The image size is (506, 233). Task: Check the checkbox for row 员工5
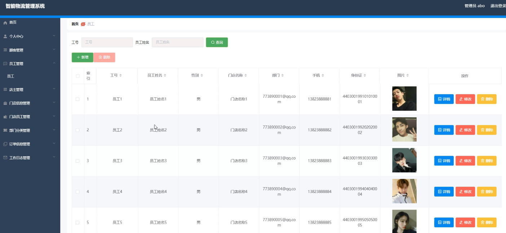(x=78, y=223)
